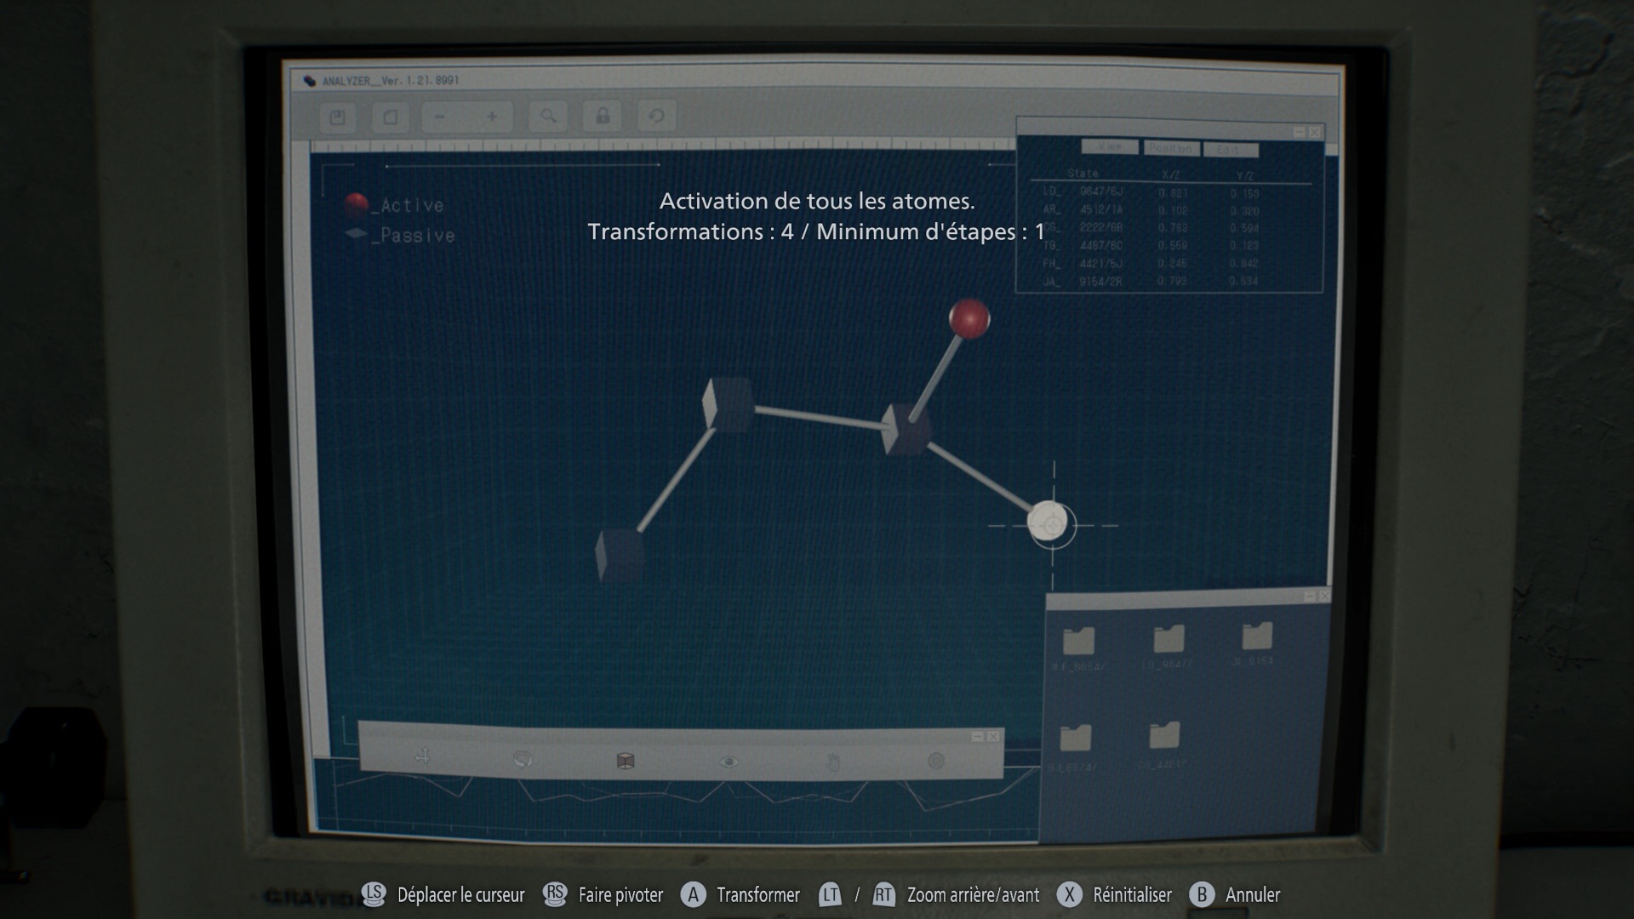The height and width of the screenshot is (919, 1634).
Task: Select the rotate tool in bottom palette
Action: 523,759
